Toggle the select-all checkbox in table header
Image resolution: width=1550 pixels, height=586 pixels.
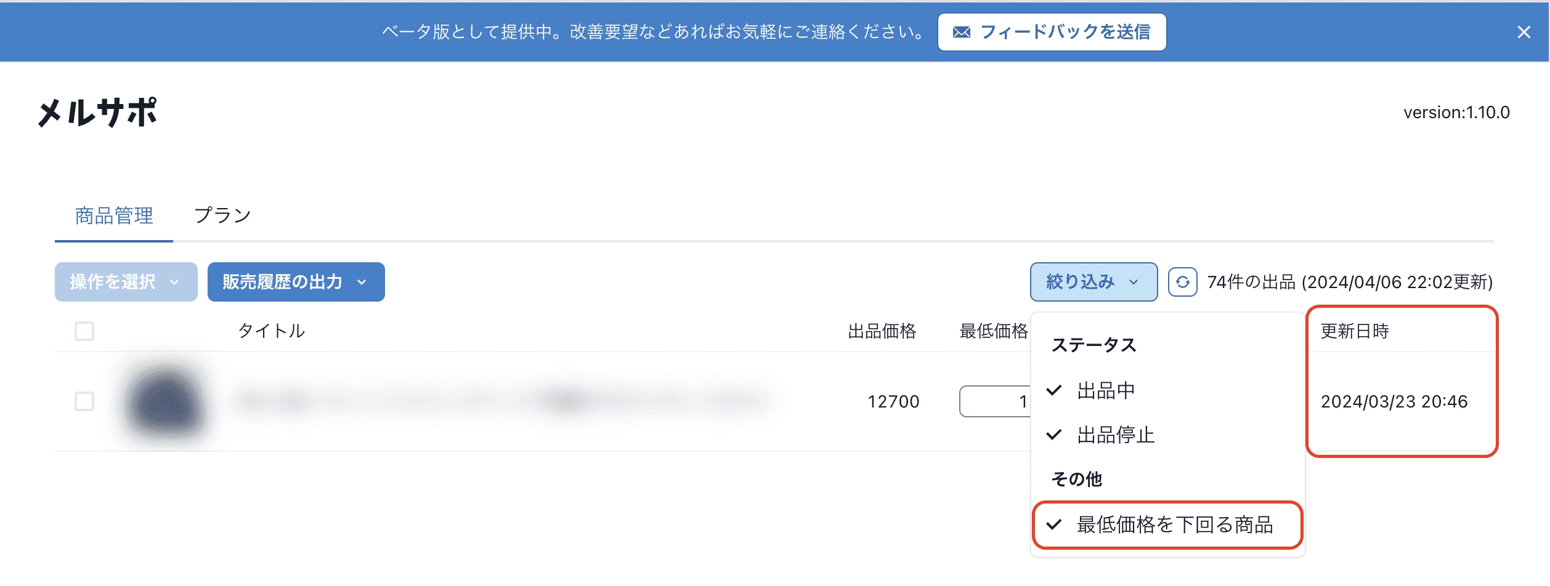pyautogui.click(x=84, y=331)
